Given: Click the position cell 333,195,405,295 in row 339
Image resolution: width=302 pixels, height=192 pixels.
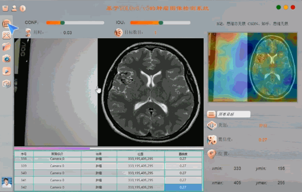Looking at the screenshot, I should click(x=140, y=166).
